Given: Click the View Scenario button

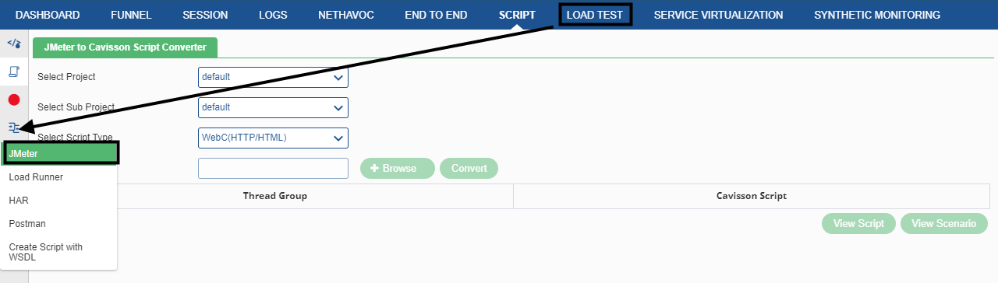Looking at the screenshot, I should click(x=944, y=223).
